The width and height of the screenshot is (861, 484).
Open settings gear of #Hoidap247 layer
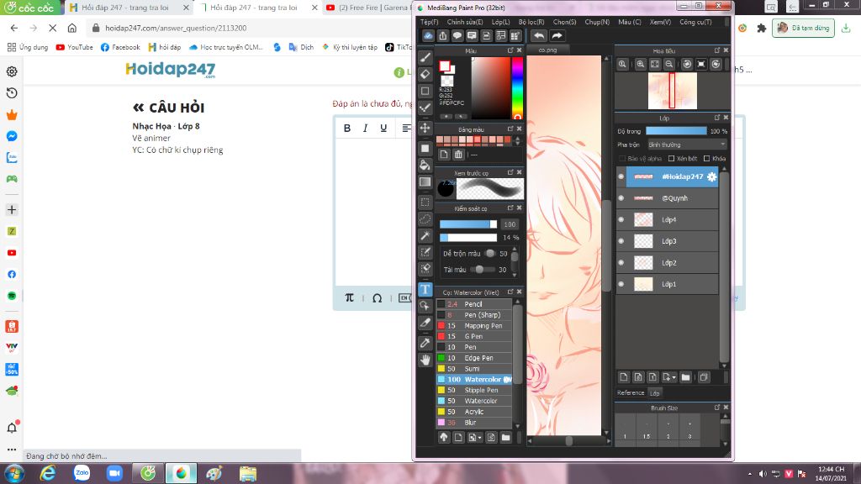click(711, 176)
